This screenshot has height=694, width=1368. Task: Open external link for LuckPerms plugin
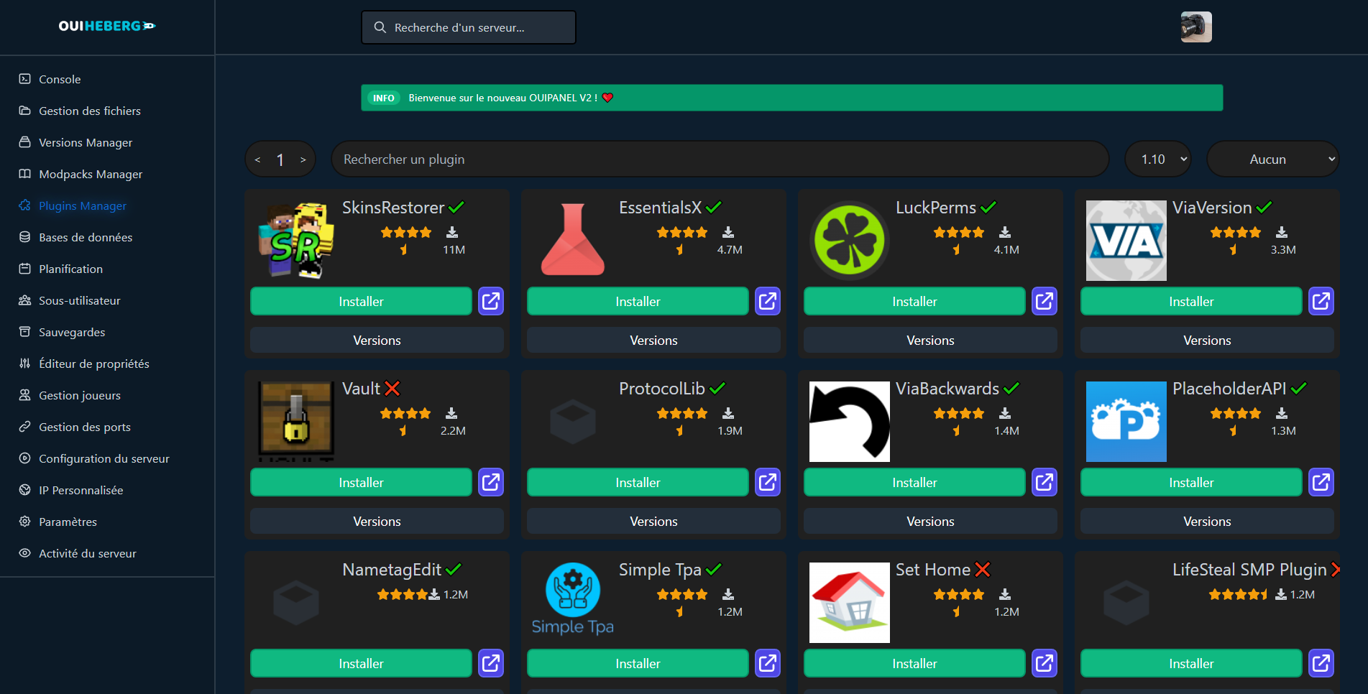(x=1045, y=301)
